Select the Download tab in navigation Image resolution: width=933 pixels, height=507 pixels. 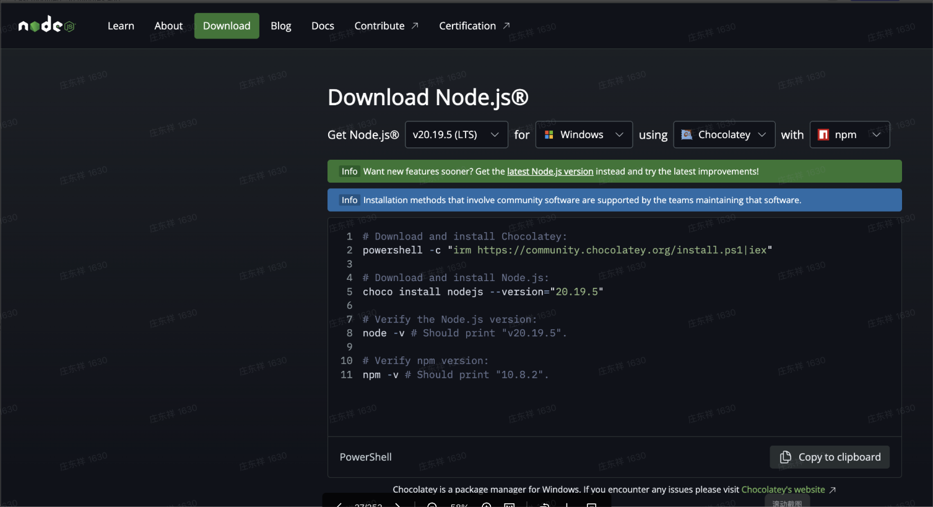227,25
